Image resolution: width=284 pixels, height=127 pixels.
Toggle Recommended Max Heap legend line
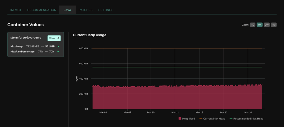[231, 119]
